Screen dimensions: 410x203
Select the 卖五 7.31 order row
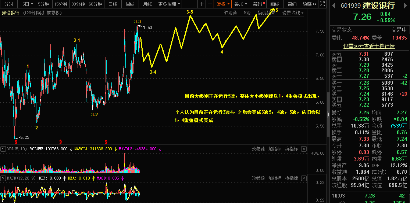coord(370,54)
